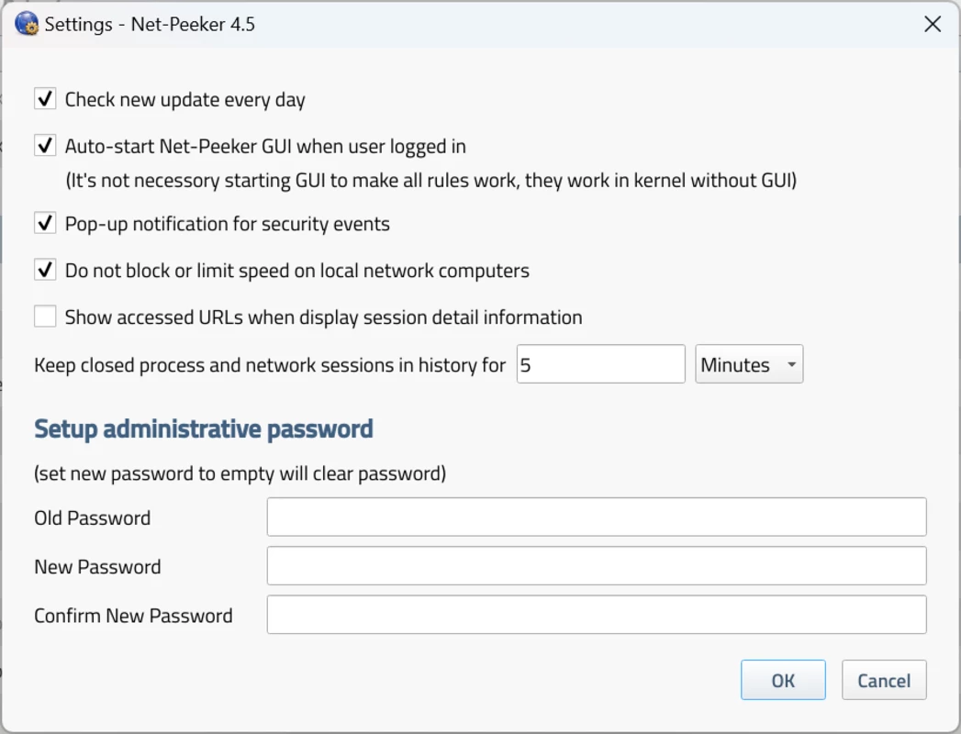
Task: Uncheck 'Do not block or limit speed' checkbox
Action: click(45, 270)
